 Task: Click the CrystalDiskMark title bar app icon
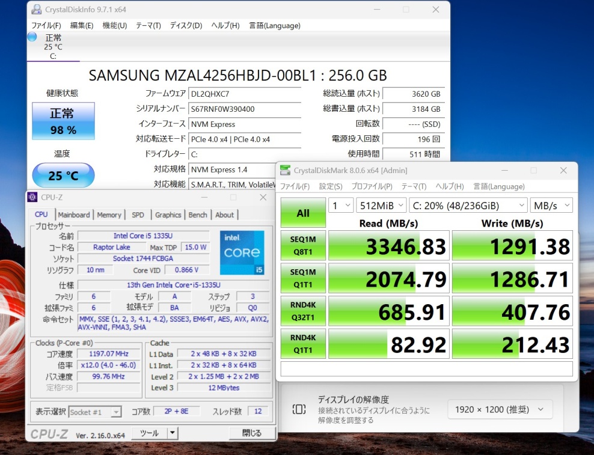coord(285,171)
